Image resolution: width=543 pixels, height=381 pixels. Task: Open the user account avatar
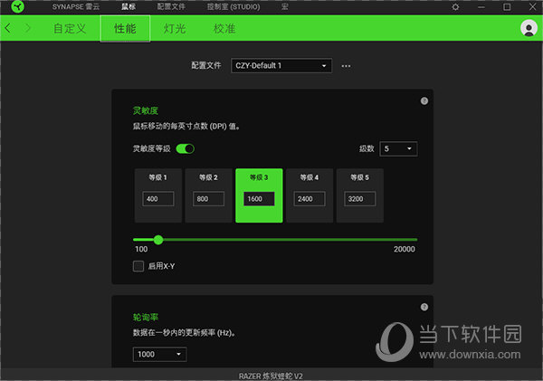point(529,28)
